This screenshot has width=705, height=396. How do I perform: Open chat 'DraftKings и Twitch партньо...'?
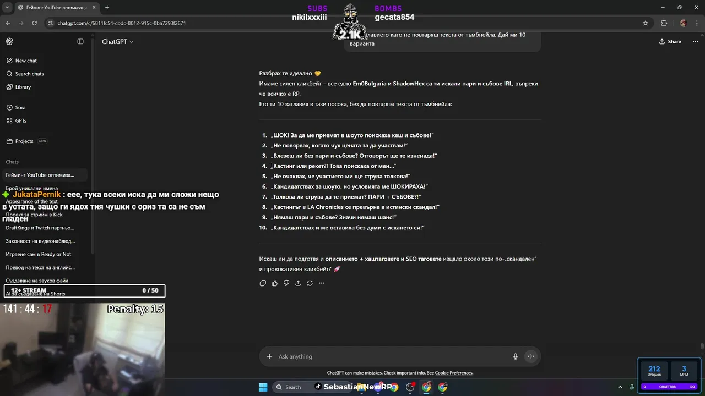click(40, 228)
